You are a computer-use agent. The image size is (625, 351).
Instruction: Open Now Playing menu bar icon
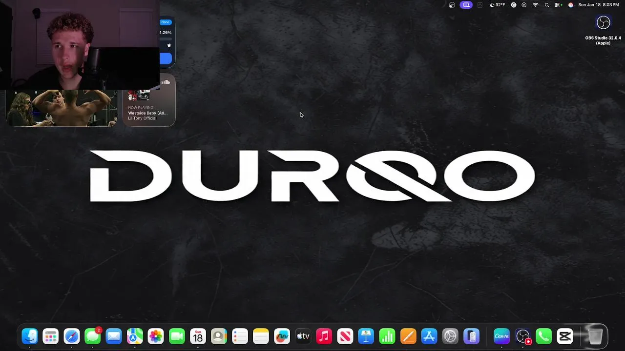(524, 5)
